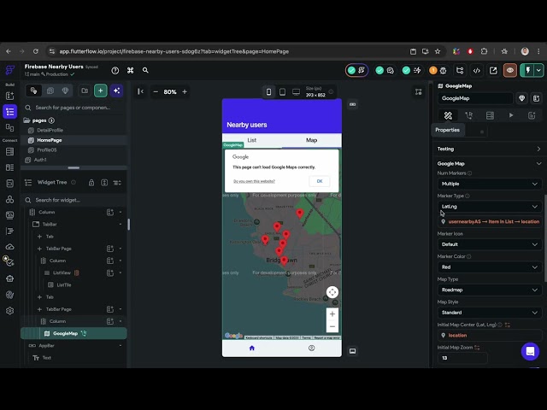This screenshot has width=547, height=410.
Task: Open the Storyboard icon in left rail
Action: [9, 127]
